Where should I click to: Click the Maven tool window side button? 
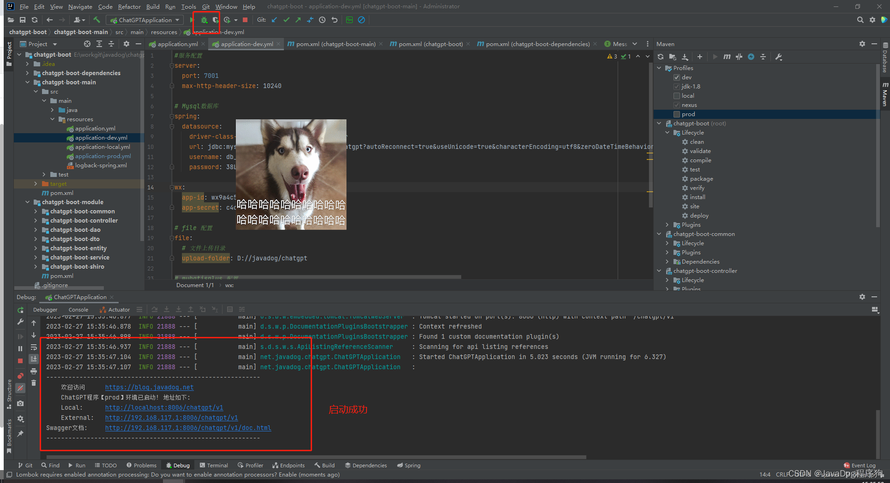pos(885,94)
